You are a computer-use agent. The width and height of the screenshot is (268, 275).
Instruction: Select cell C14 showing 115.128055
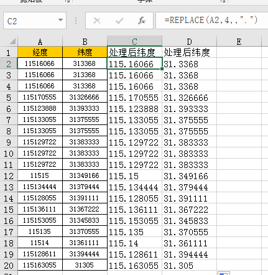(134, 198)
